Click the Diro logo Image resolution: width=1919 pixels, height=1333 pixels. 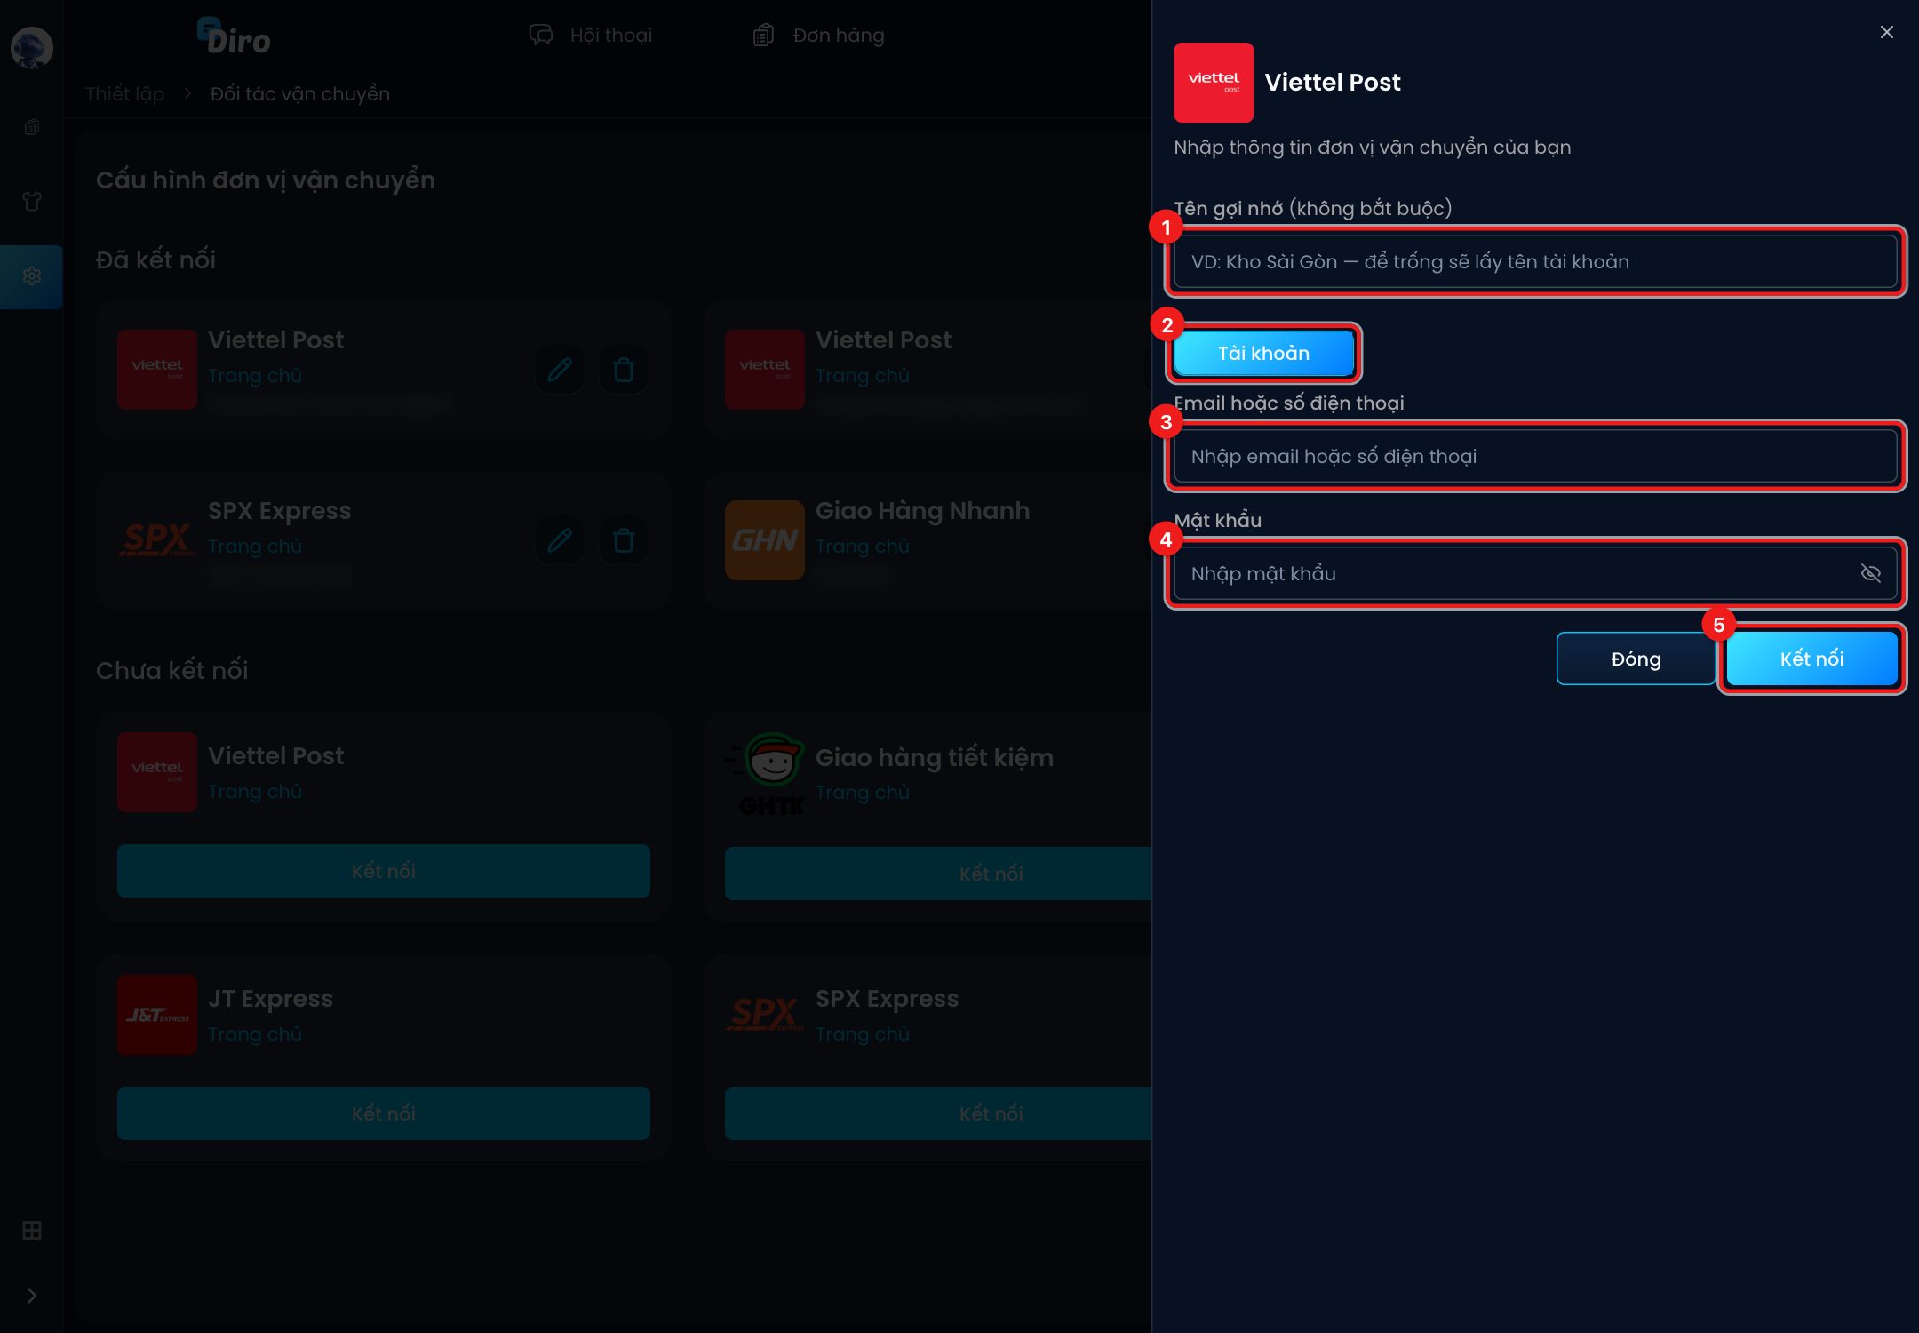[234, 37]
